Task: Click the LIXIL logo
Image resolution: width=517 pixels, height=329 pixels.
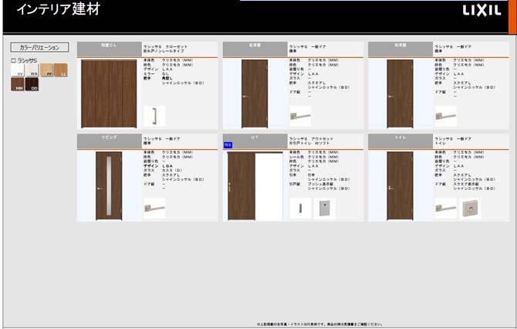Action: 482,10
